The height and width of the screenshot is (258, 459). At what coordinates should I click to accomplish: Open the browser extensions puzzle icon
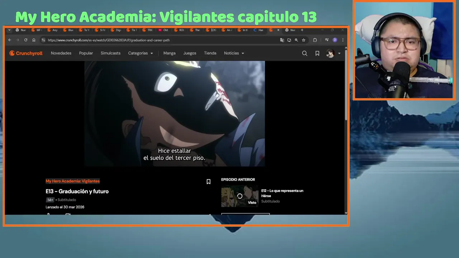pyautogui.click(x=315, y=40)
